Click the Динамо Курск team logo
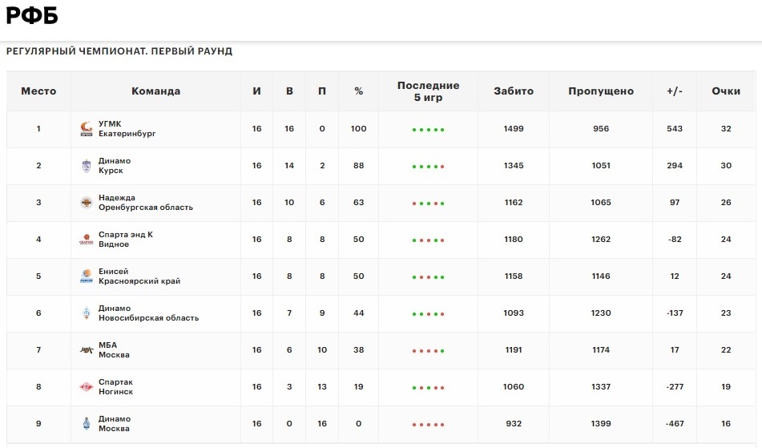Image resolution: width=762 pixels, height=448 pixels. click(x=87, y=166)
